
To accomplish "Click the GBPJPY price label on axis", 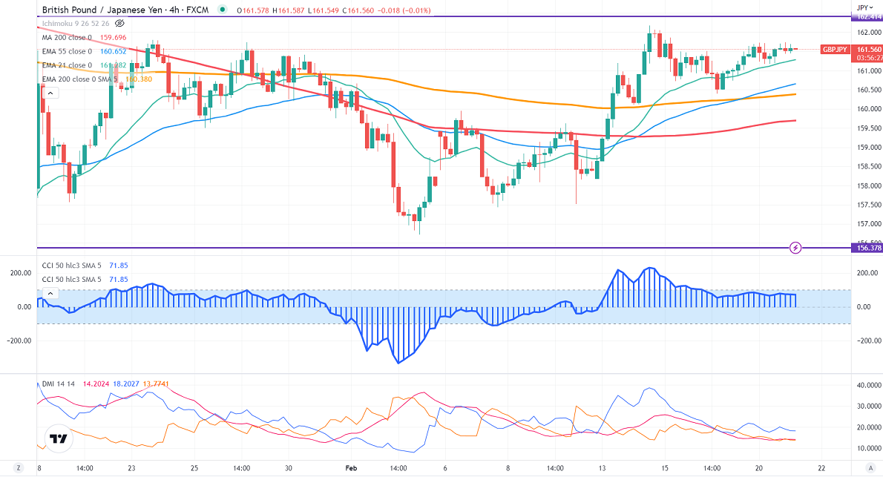I will pos(835,50).
